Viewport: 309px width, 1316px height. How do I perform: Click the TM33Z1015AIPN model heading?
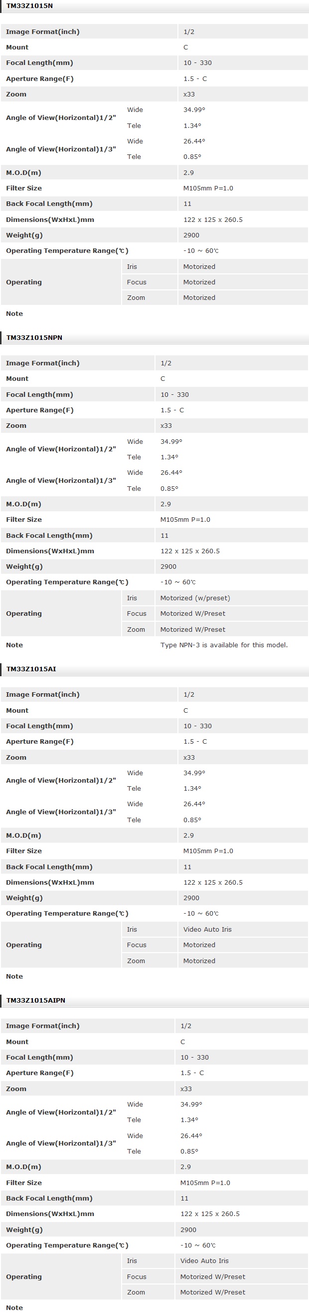[35, 1000]
